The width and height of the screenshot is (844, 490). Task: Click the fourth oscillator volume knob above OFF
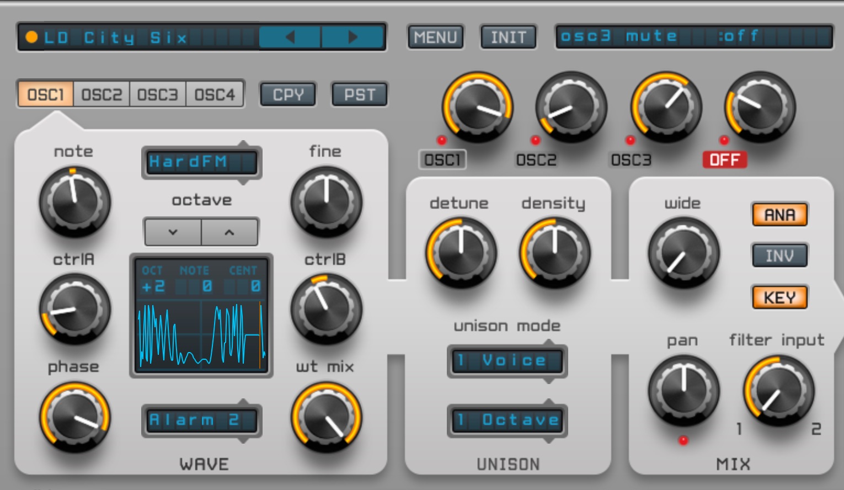coord(760,106)
